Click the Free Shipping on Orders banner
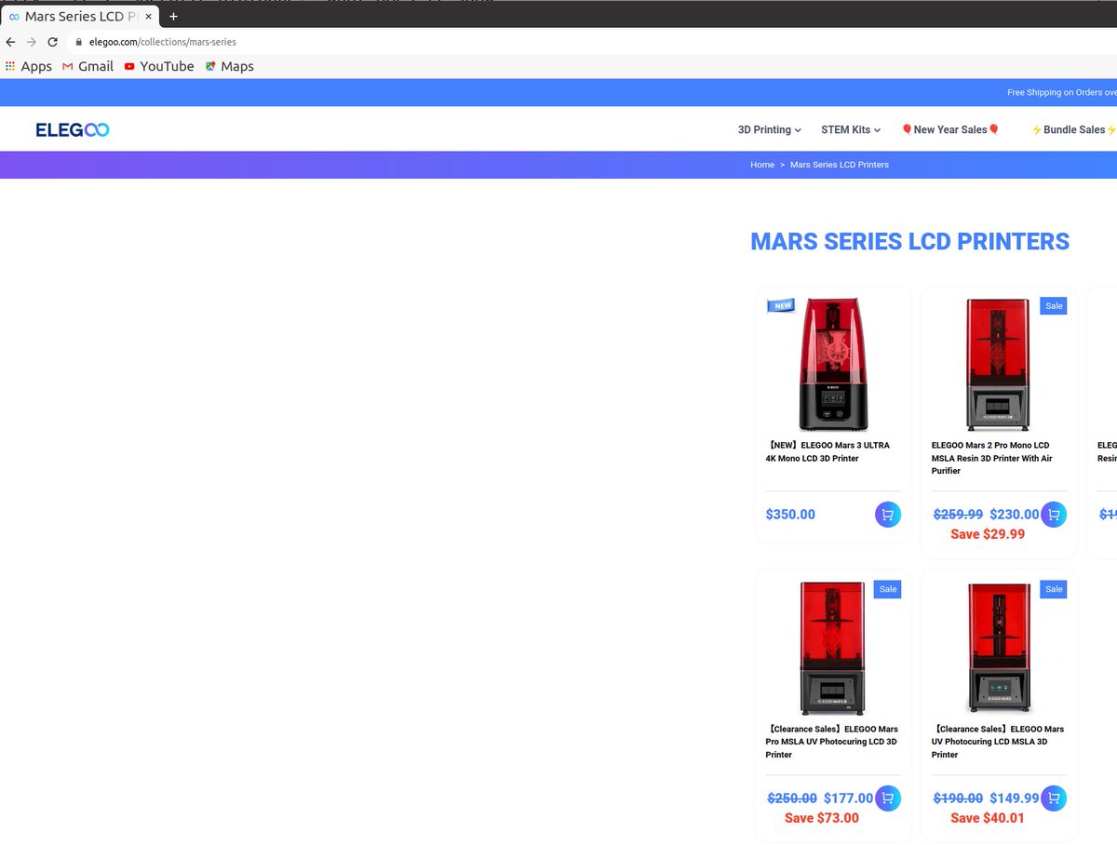This screenshot has width=1117, height=845. pyautogui.click(x=1062, y=92)
